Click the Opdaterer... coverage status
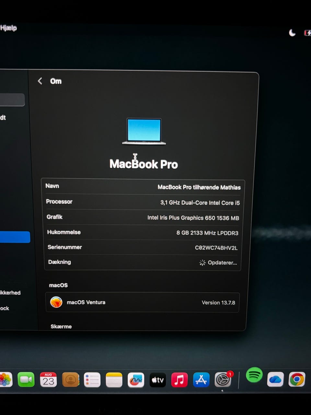Screen dimensions: 311x415 [218, 263]
